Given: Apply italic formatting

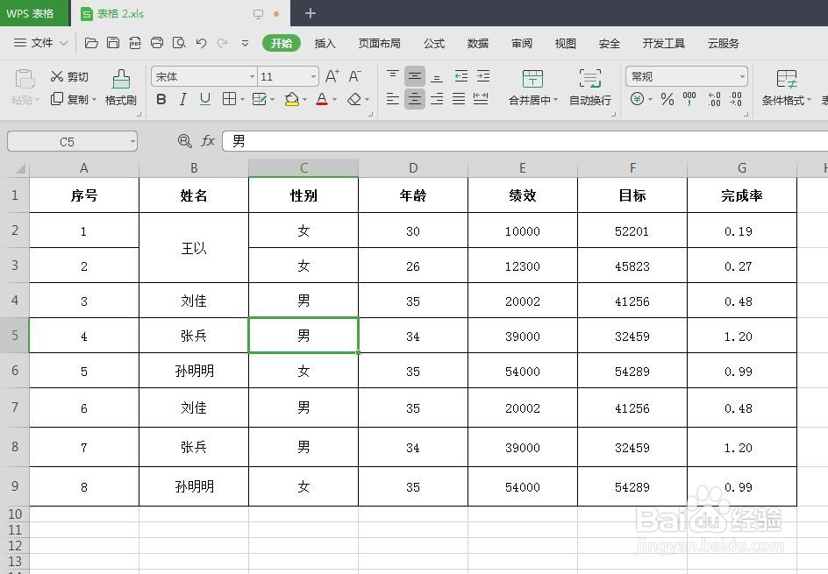Looking at the screenshot, I should point(182,99).
